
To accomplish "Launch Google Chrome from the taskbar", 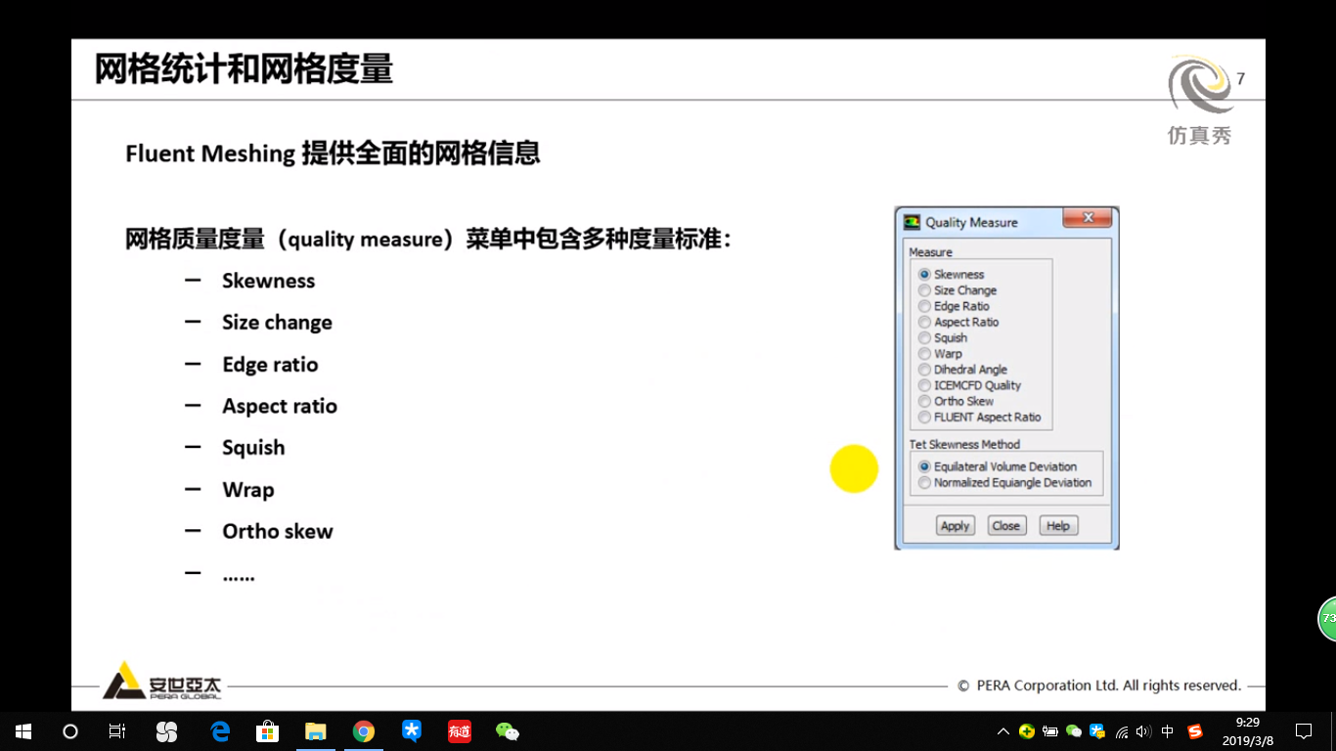I will pos(363,730).
